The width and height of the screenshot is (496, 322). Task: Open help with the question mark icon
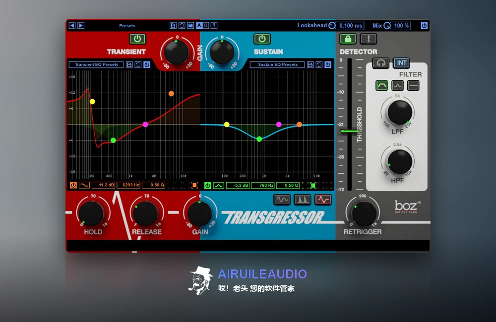214,26
